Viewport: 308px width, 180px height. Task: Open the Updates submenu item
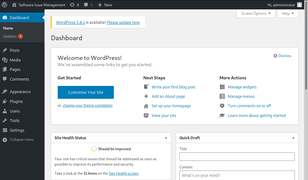pos(10,36)
